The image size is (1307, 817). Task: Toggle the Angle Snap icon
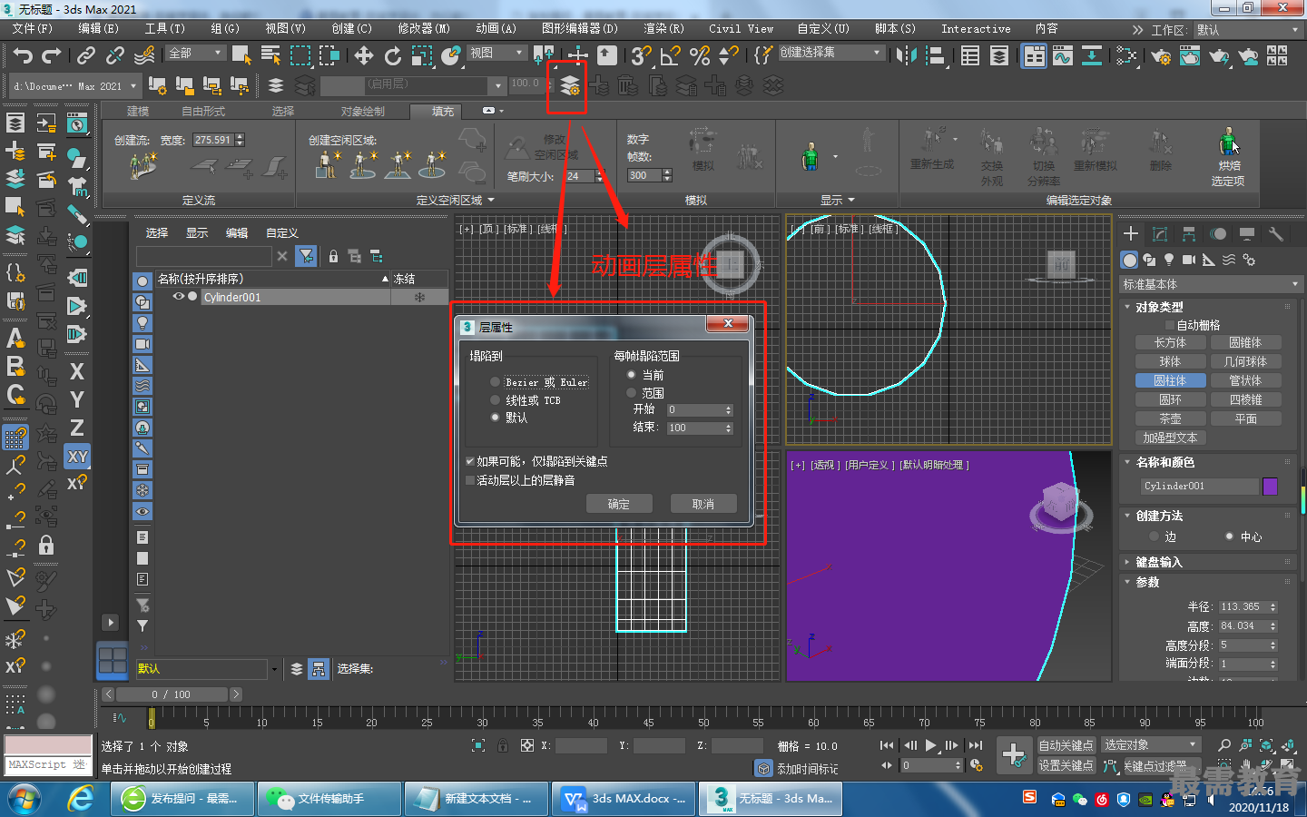670,56
